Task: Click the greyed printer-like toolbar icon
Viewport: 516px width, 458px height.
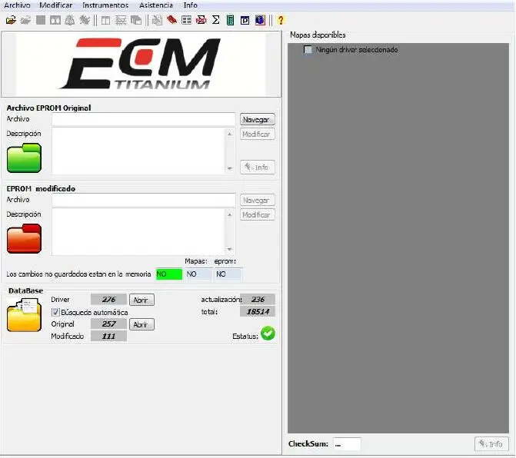Action: (70, 21)
